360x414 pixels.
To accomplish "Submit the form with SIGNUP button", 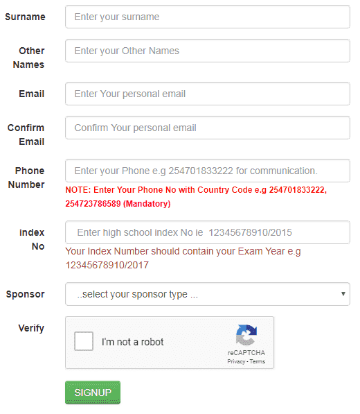I will pyautogui.click(x=93, y=393).
